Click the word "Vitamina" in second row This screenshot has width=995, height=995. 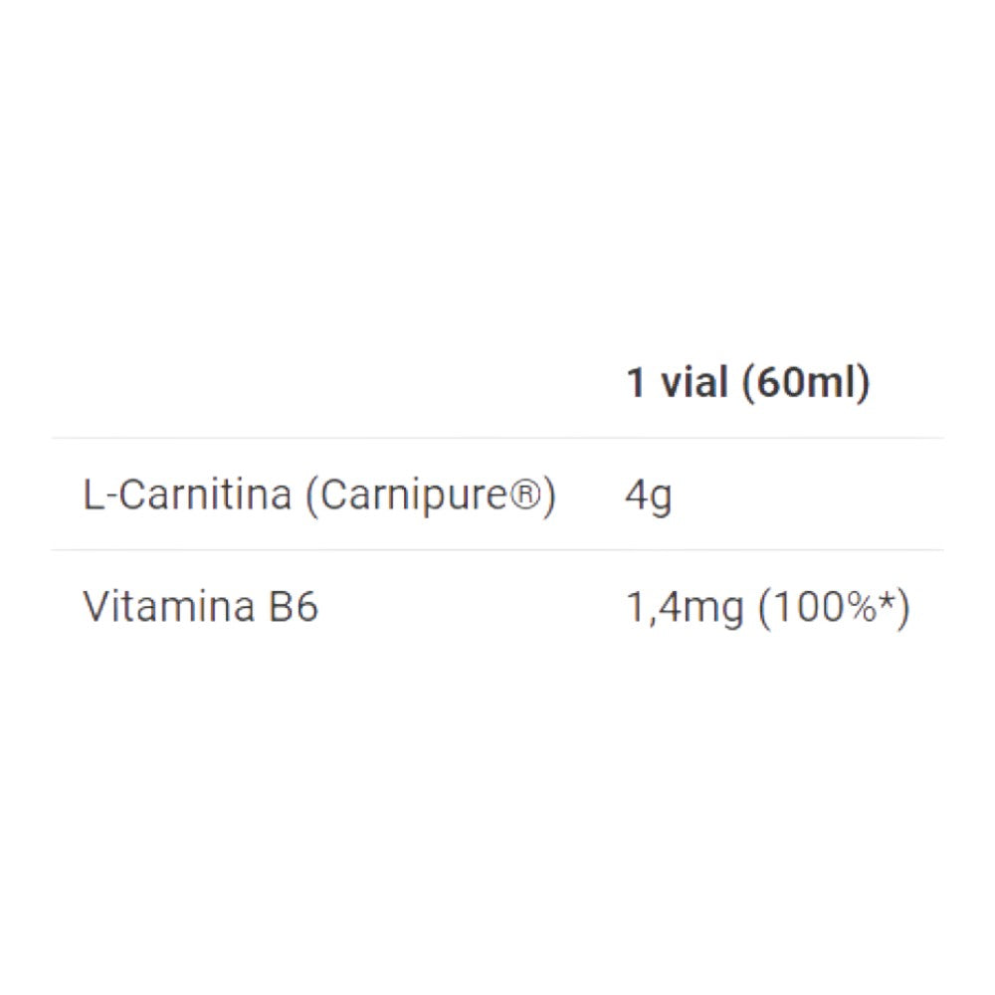[168, 607]
